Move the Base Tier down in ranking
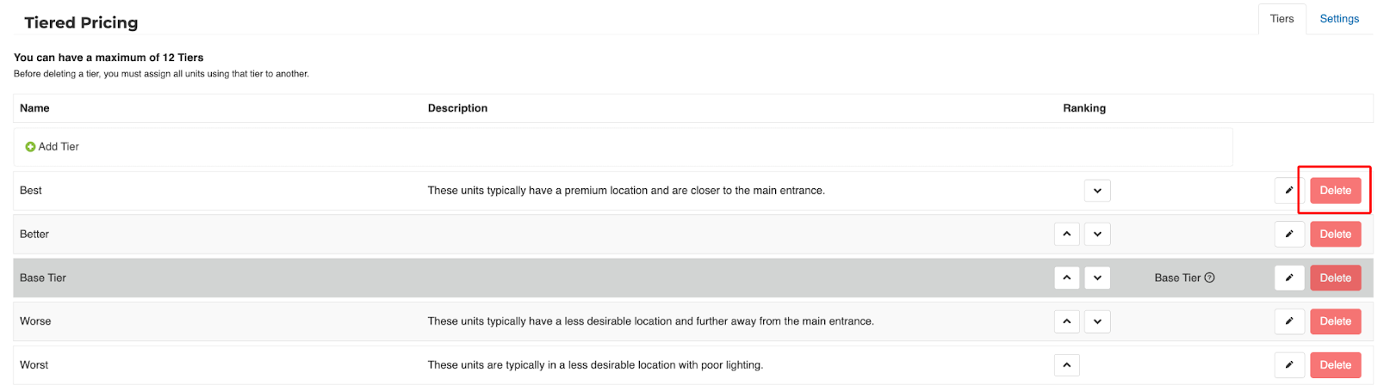 point(1097,278)
